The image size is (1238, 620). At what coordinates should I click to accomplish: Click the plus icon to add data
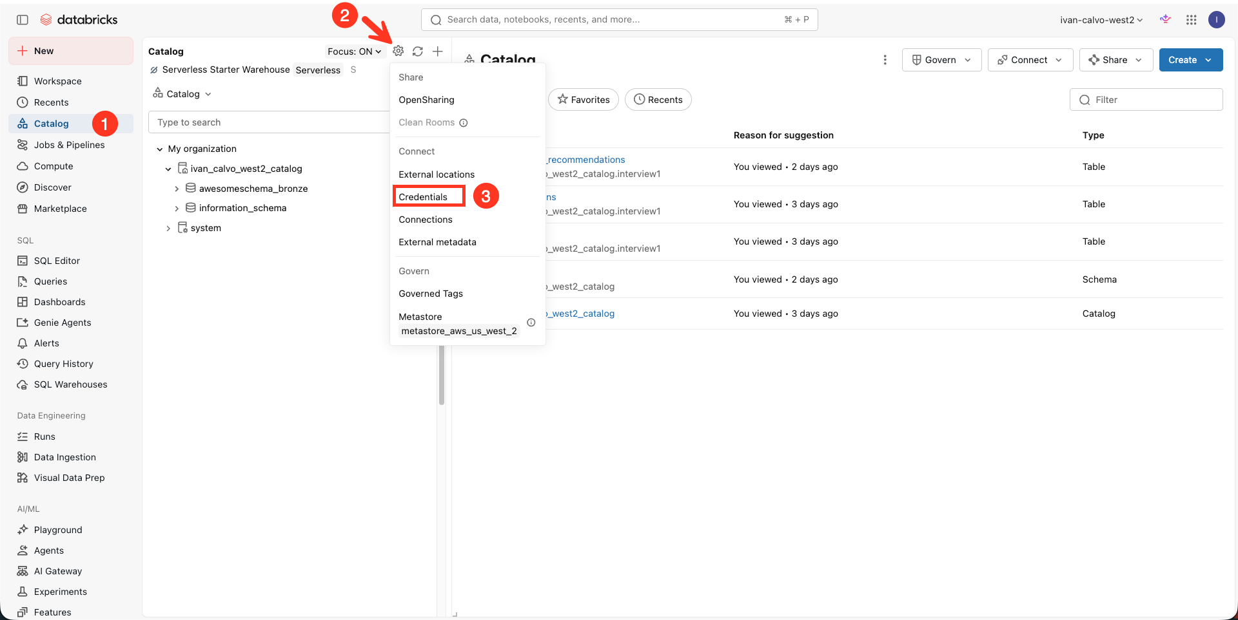pos(438,51)
